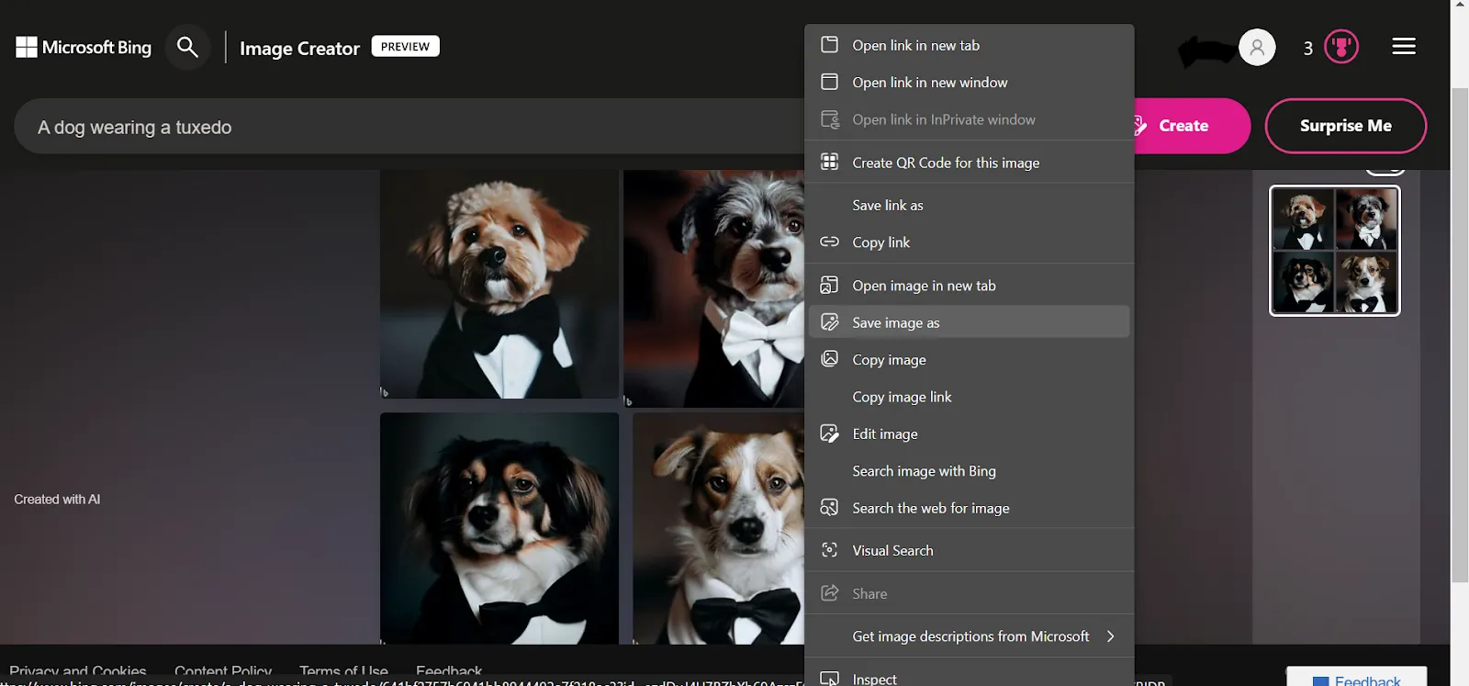Open the four-dog collage thumbnail on right
The width and height of the screenshot is (1469, 686).
[1334, 251]
